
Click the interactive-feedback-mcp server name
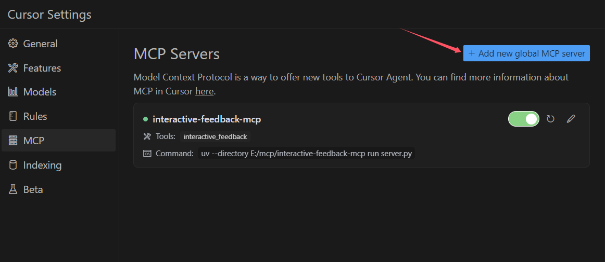(207, 119)
